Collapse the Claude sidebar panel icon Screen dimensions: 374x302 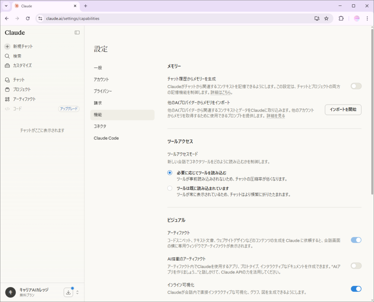point(77,33)
